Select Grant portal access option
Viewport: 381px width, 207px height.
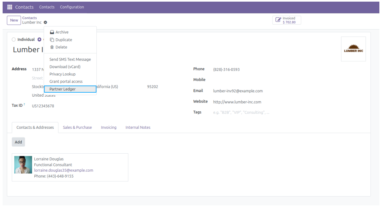click(x=66, y=82)
